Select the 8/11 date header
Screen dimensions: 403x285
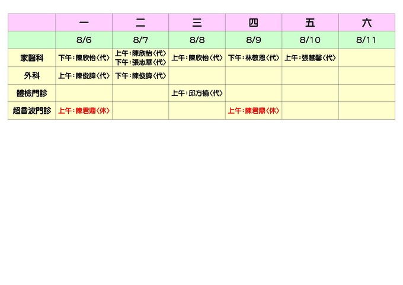pos(366,40)
